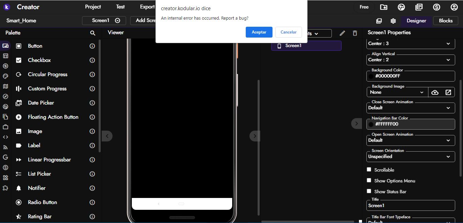463x223 pixels.
Task: Switch to Designer view
Action: point(416,21)
